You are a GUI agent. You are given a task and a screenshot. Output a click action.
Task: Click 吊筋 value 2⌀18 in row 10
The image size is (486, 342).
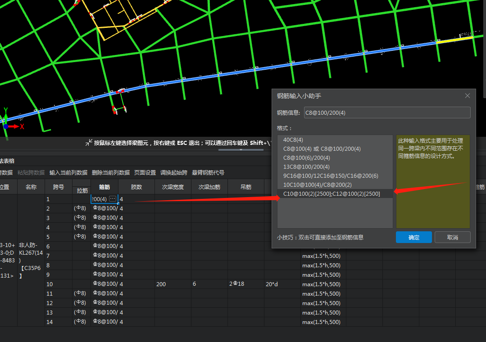tap(246, 284)
